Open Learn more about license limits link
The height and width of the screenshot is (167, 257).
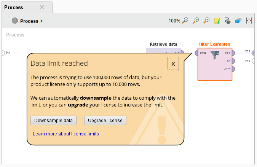click(66, 134)
